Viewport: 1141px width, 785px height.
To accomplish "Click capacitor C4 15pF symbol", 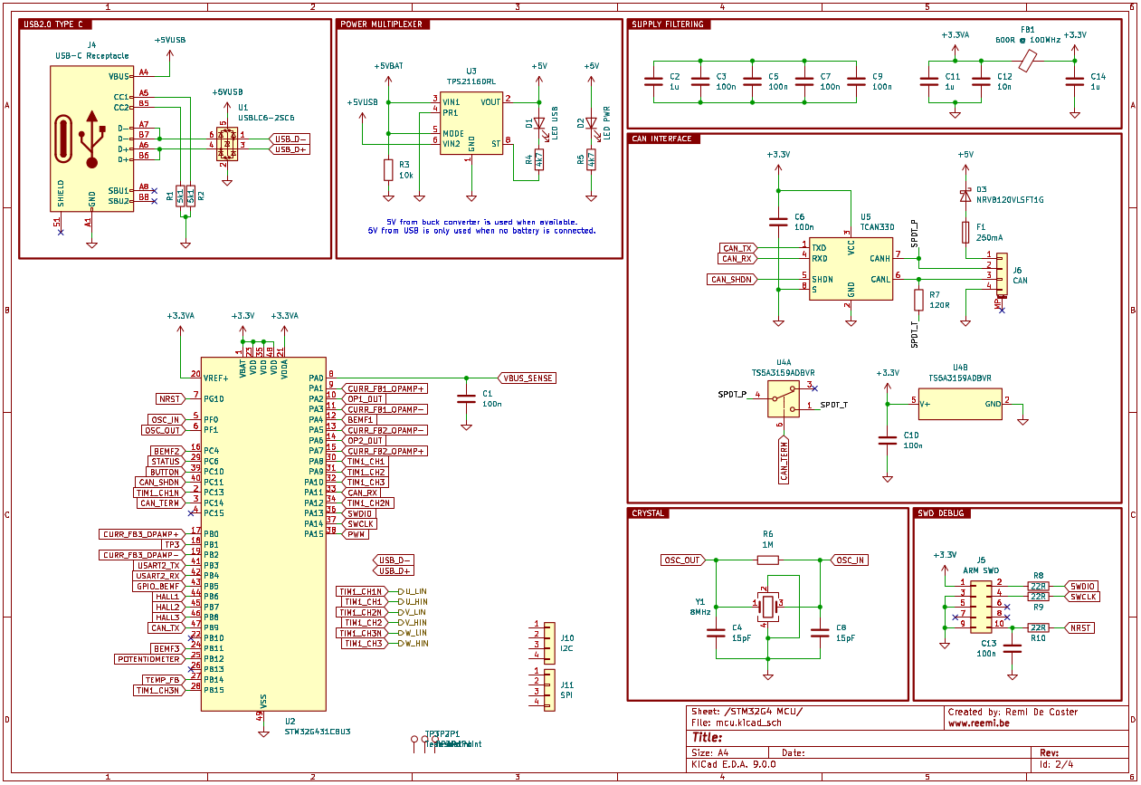I will (x=717, y=632).
